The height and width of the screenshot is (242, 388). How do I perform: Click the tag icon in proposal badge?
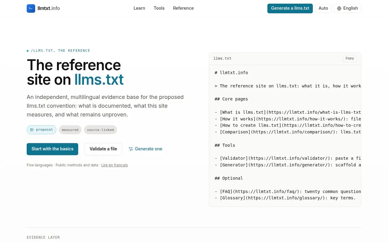[x=32, y=130]
